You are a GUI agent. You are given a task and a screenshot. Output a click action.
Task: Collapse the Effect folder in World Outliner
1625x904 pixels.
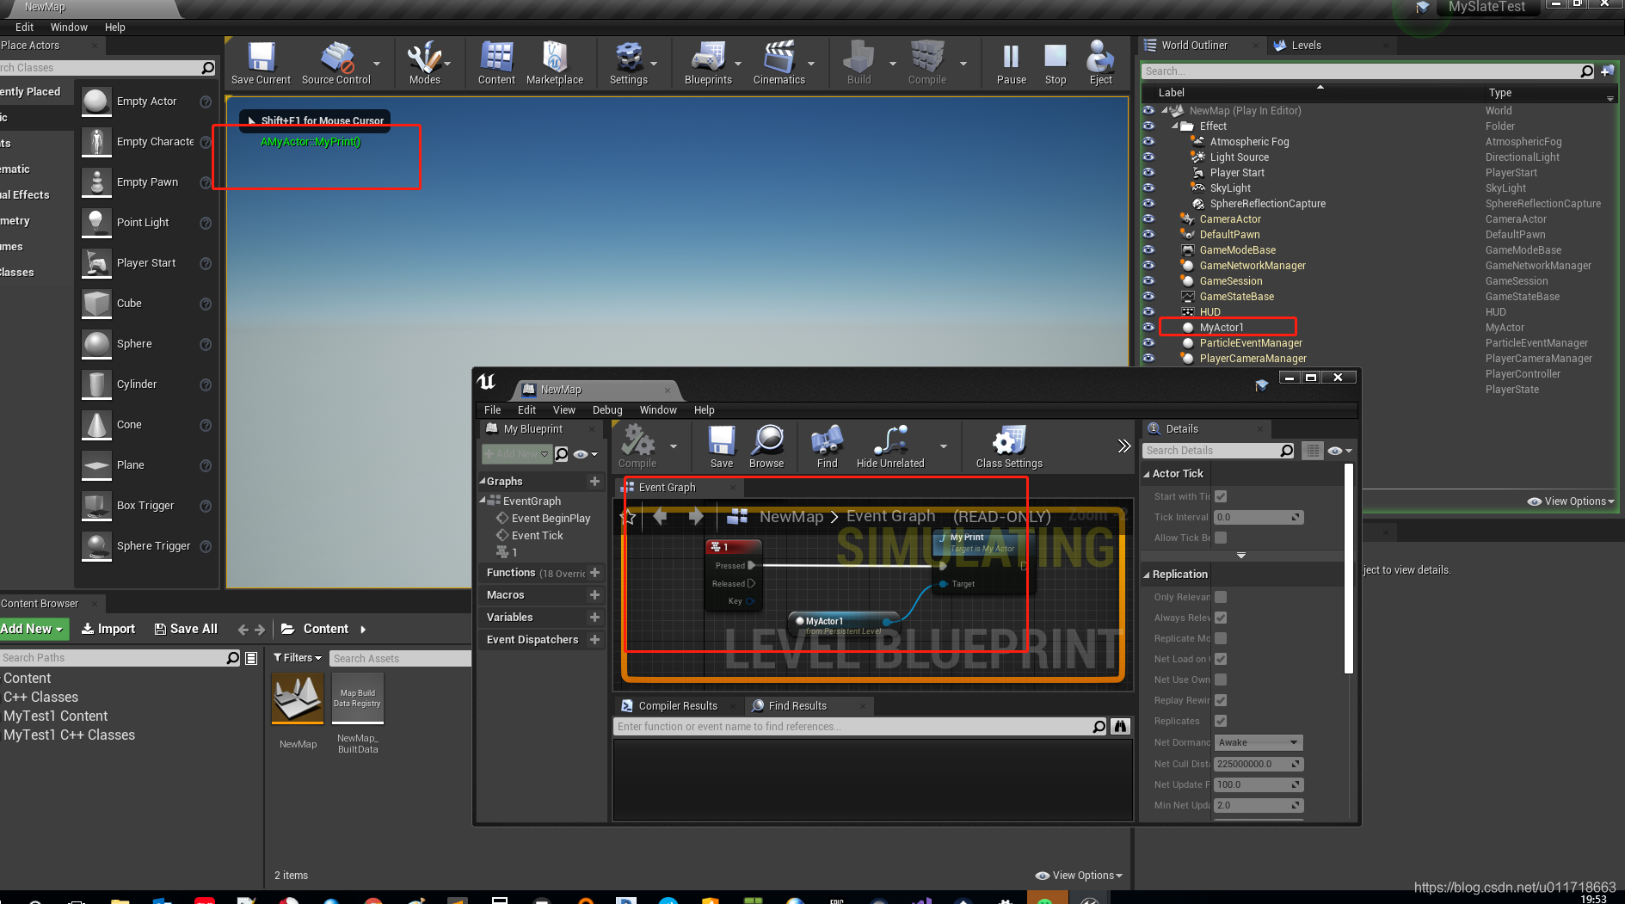click(x=1175, y=126)
